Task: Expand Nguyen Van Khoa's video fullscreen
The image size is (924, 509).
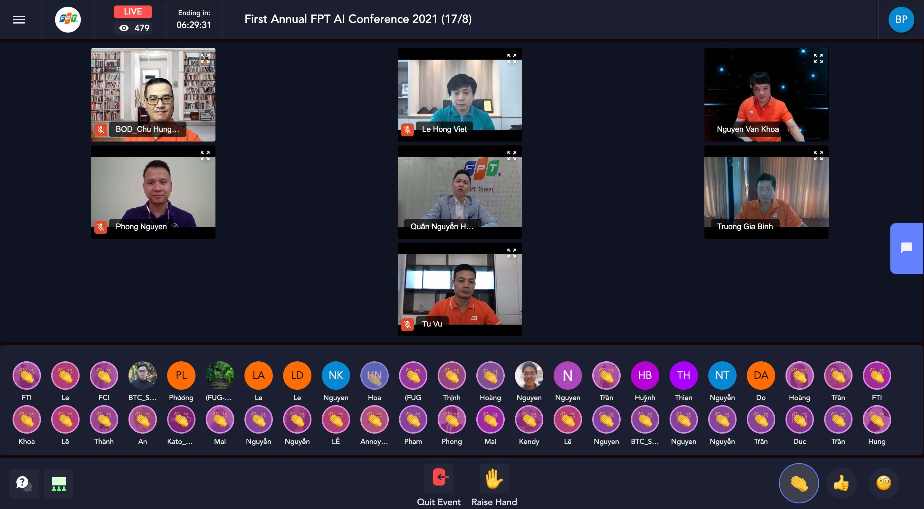Action: [816, 57]
